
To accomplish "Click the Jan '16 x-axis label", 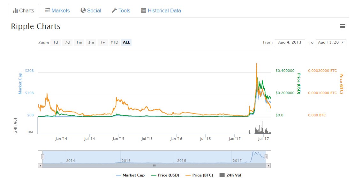I will click(x=177, y=139).
